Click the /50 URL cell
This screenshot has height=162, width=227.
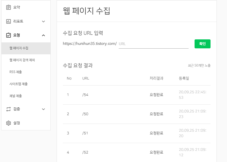pyautogui.click(x=85, y=114)
